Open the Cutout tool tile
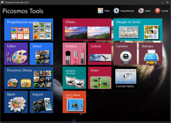The width and height of the screenshot is (171, 123). pos(100,54)
